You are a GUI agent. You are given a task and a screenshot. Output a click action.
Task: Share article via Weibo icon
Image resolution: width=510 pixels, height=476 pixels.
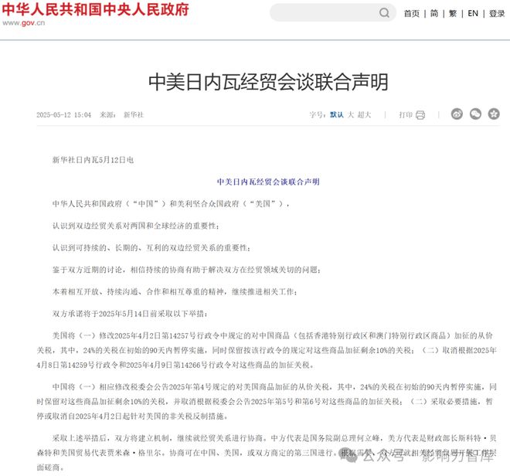pos(457,114)
